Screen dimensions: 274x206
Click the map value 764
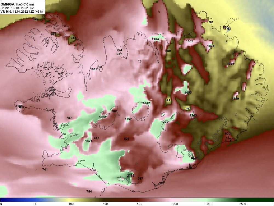(x=119, y=50)
